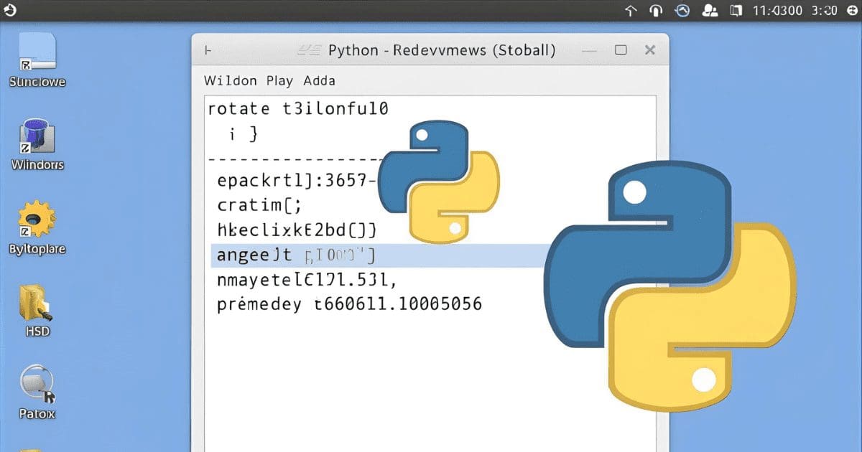The height and width of the screenshot is (452, 862).
Task: Click the document copy tray icon
Action: click(x=735, y=10)
